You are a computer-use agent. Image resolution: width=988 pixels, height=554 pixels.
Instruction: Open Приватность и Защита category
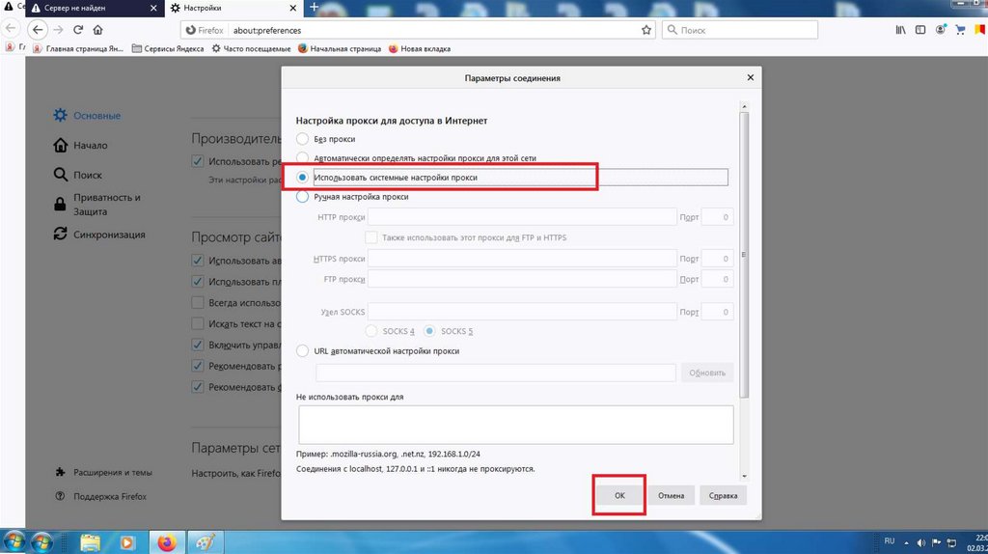click(97, 205)
